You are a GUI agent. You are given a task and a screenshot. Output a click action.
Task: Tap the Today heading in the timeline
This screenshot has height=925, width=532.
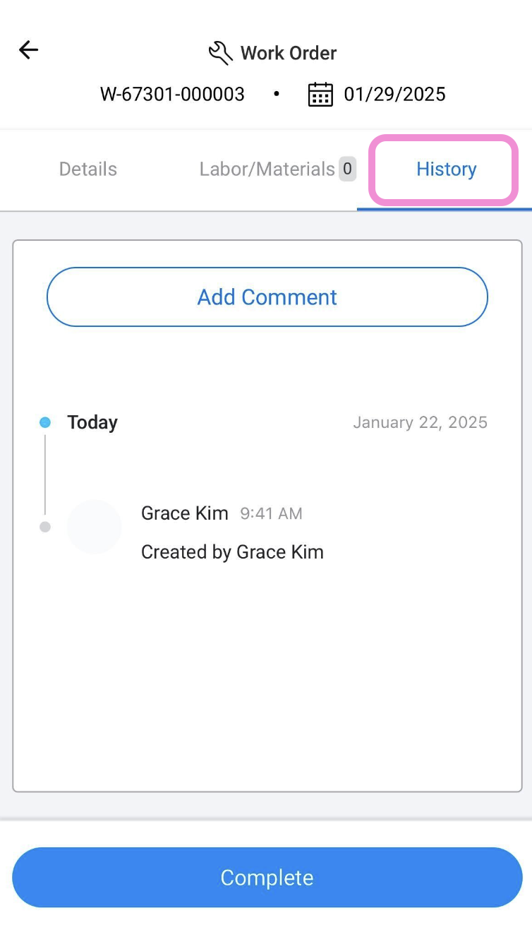92,422
